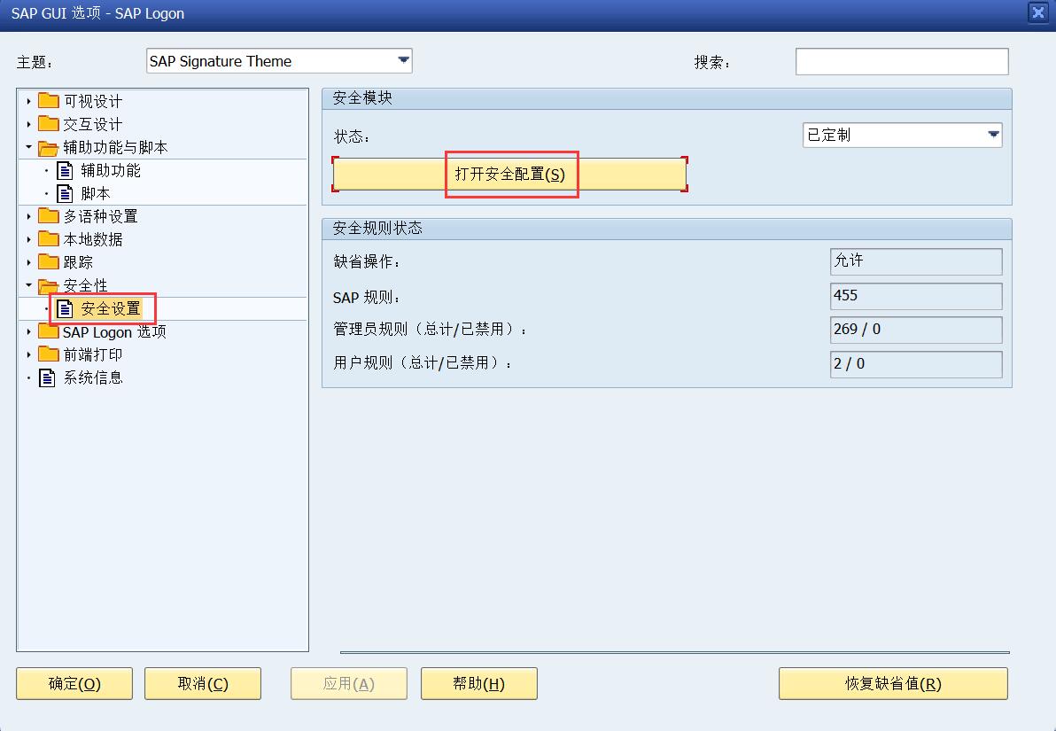This screenshot has height=731, width=1056.
Task: Close the SAP GUI 选项 dialog
Action: [x=1037, y=12]
